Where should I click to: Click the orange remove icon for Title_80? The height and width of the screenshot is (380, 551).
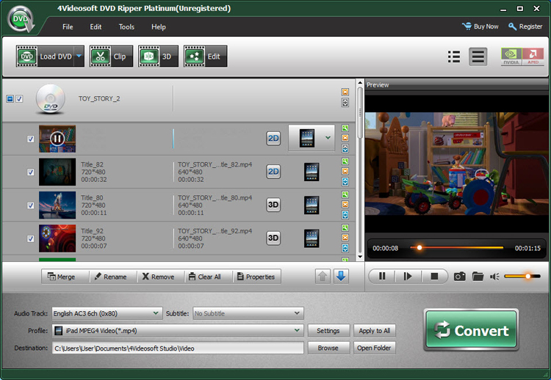[x=345, y=204]
